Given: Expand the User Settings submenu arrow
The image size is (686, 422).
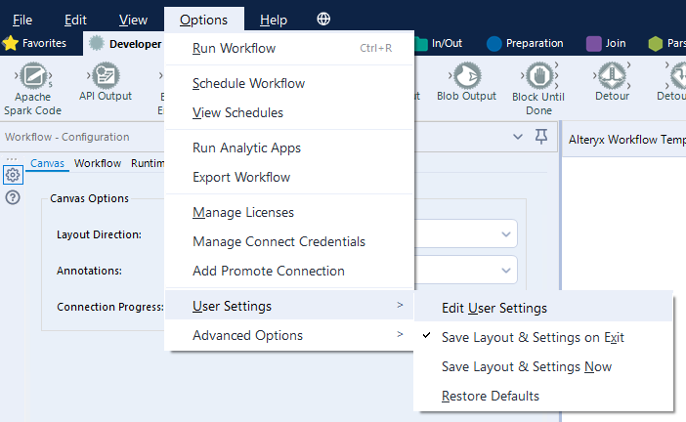Looking at the screenshot, I should (x=400, y=305).
